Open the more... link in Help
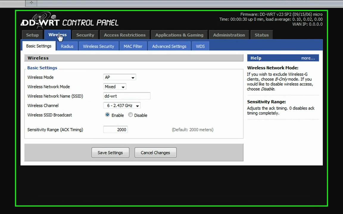 [x=308, y=58]
